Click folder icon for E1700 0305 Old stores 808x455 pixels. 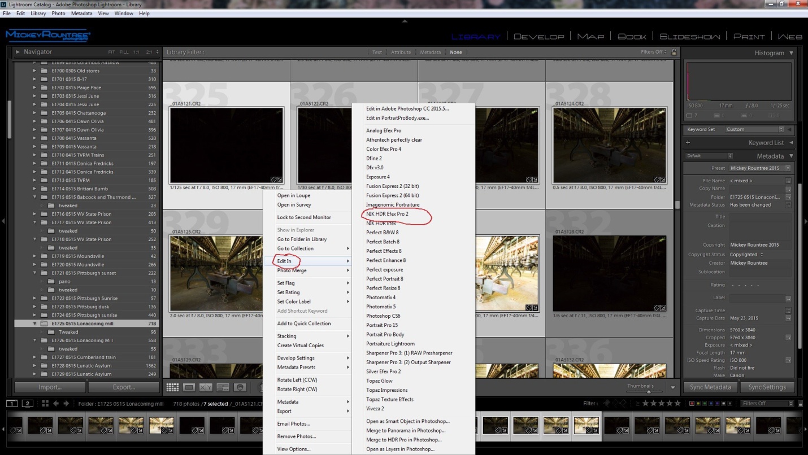click(x=44, y=71)
